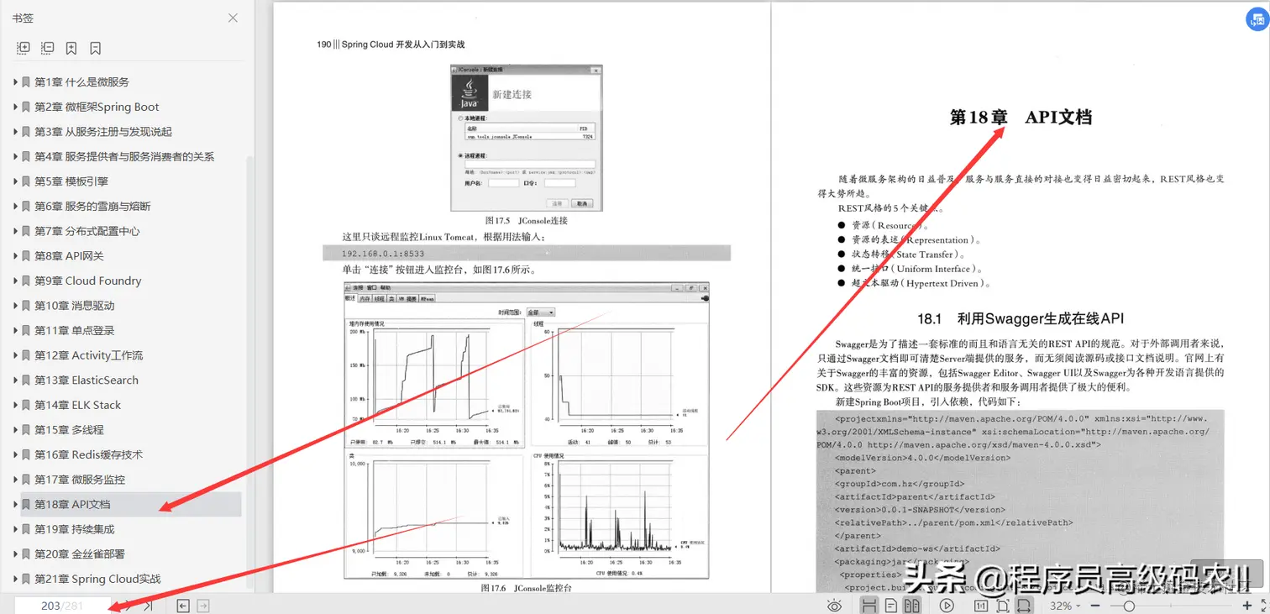1270x614 pixels.
Task: Start the auto-scroll playback icon
Action: [x=947, y=605]
